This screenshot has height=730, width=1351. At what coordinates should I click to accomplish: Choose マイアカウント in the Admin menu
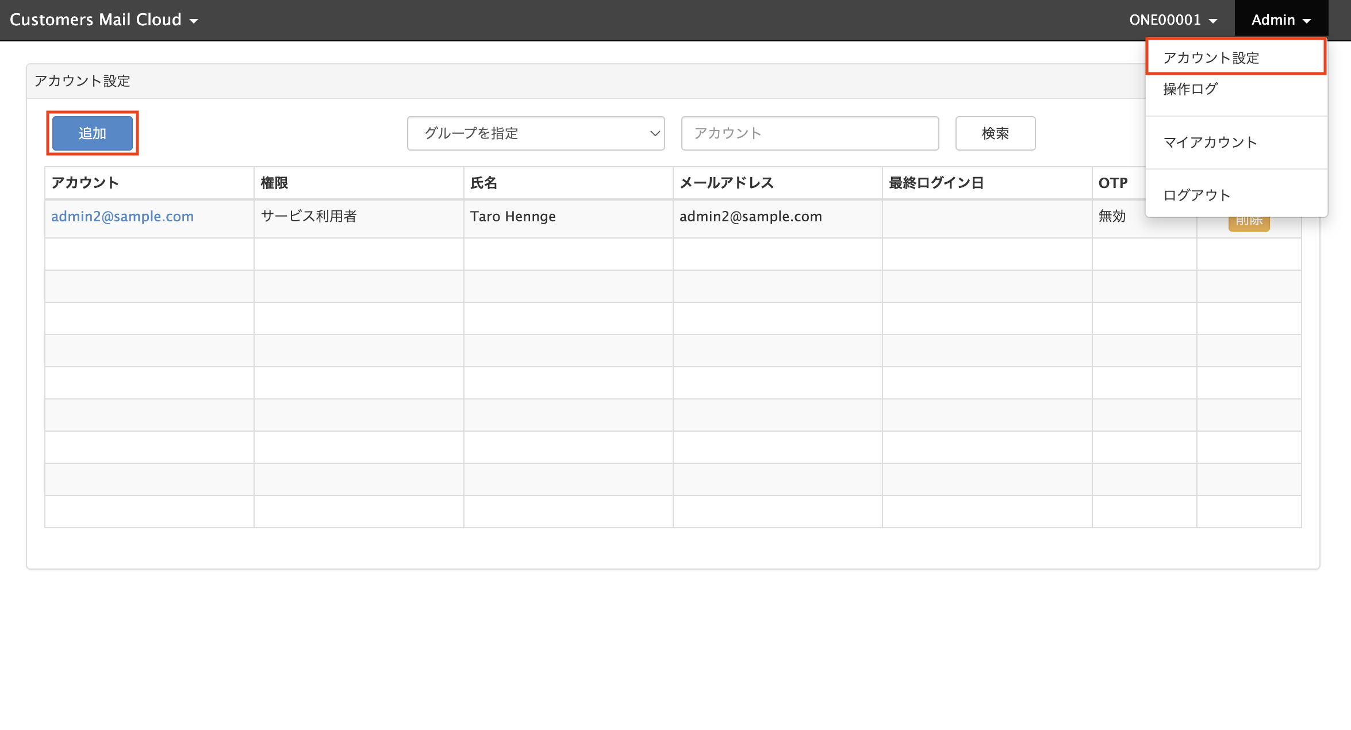click(x=1236, y=142)
